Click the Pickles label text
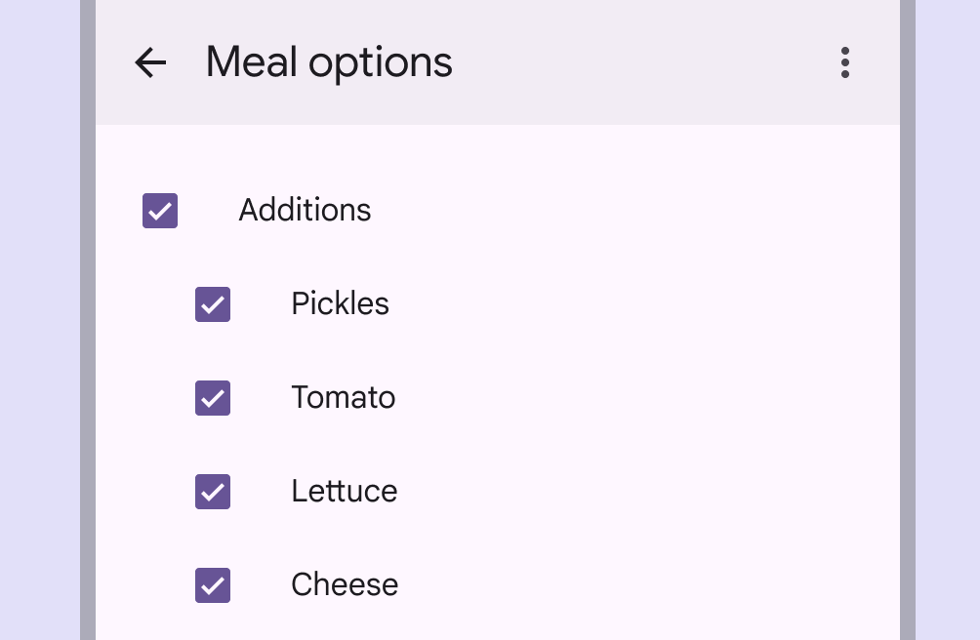 click(340, 304)
